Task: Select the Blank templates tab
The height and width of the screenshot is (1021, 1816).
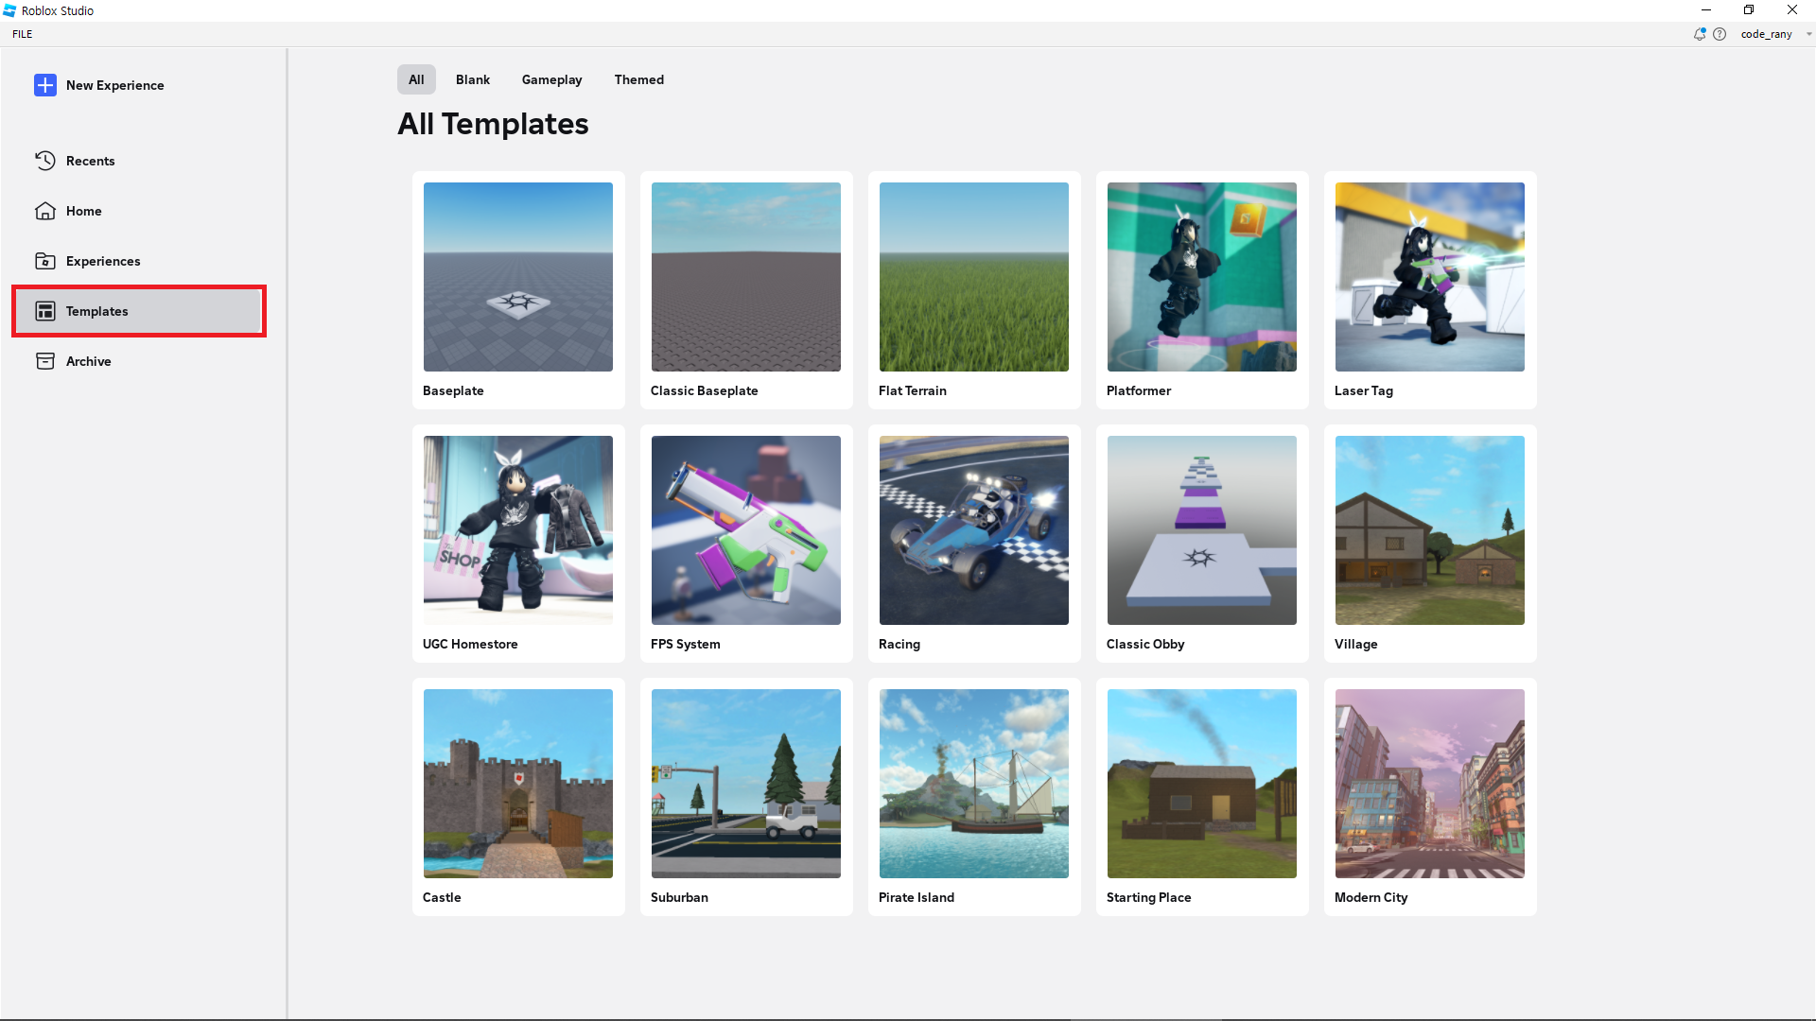Action: pyautogui.click(x=472, y=79)
